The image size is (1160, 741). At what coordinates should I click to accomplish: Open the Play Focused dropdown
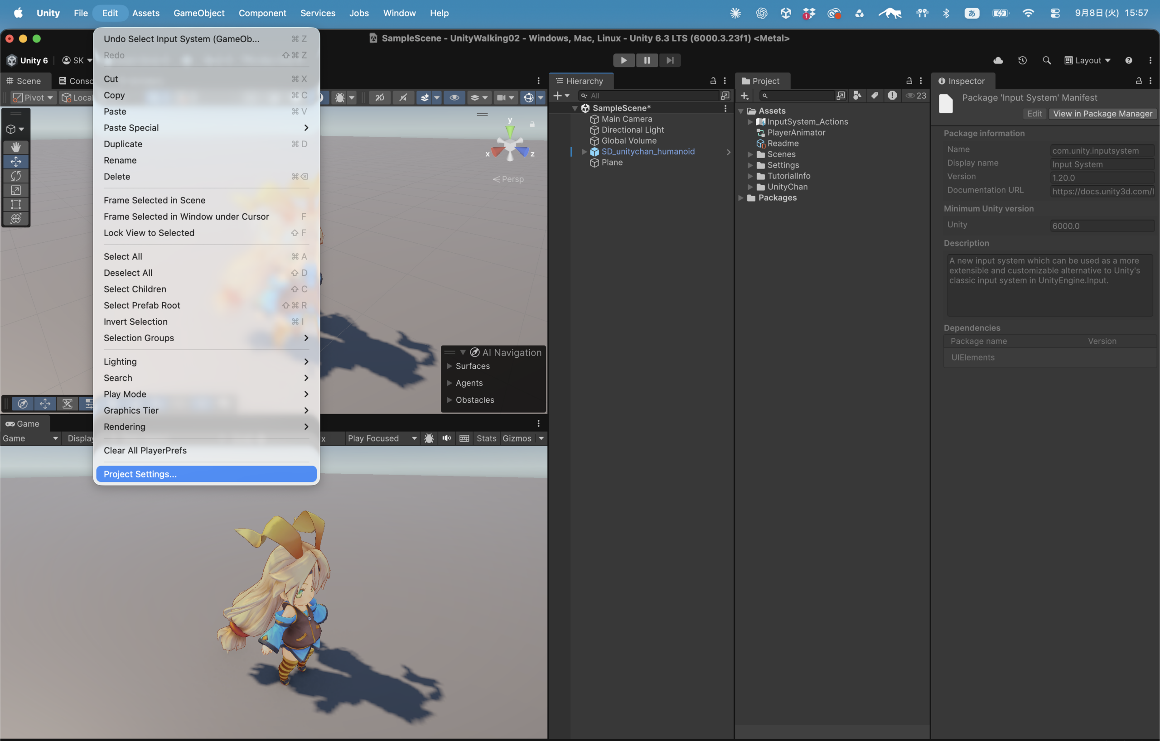coord(382,438)
